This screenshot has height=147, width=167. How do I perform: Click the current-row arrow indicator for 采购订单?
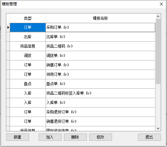click(x=8, y=28)
